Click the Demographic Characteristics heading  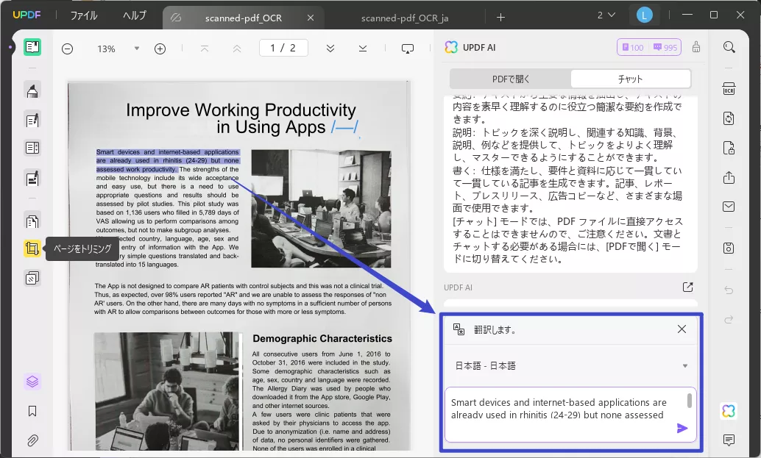322,339
